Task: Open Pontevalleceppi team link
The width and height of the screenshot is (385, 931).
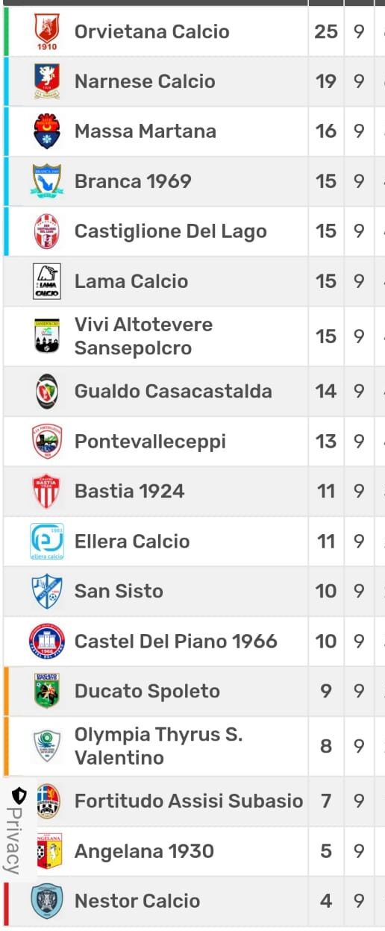Action: point(150,442)
